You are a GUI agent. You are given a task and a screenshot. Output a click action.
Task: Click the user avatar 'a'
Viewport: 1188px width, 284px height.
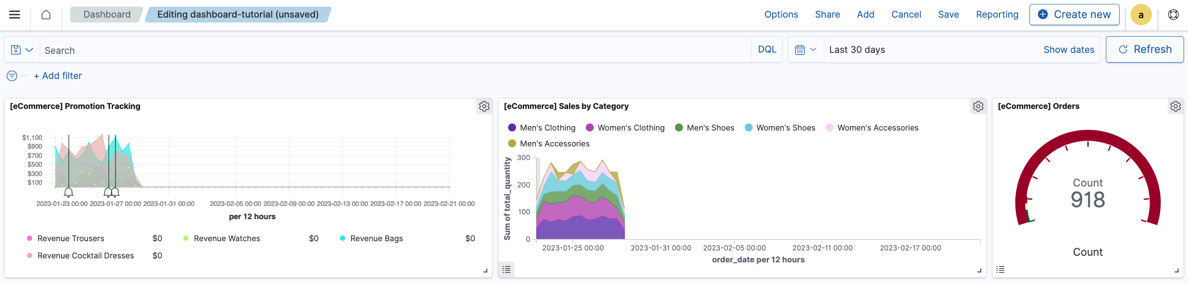[x=1140, y=15]
